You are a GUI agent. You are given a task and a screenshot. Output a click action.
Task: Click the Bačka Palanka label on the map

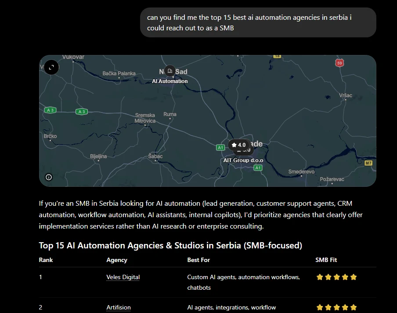119,73
